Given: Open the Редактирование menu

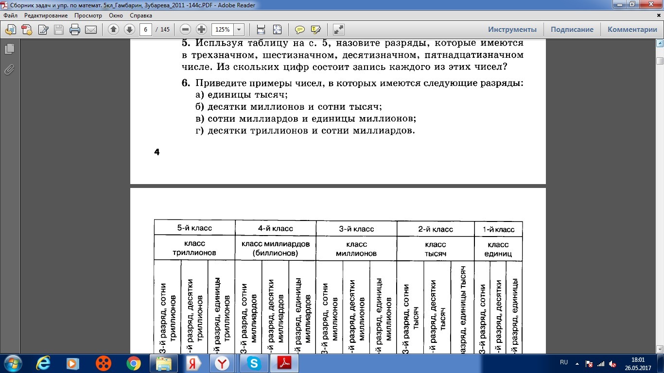Looking at the screenshot, I should pos(46,16).
